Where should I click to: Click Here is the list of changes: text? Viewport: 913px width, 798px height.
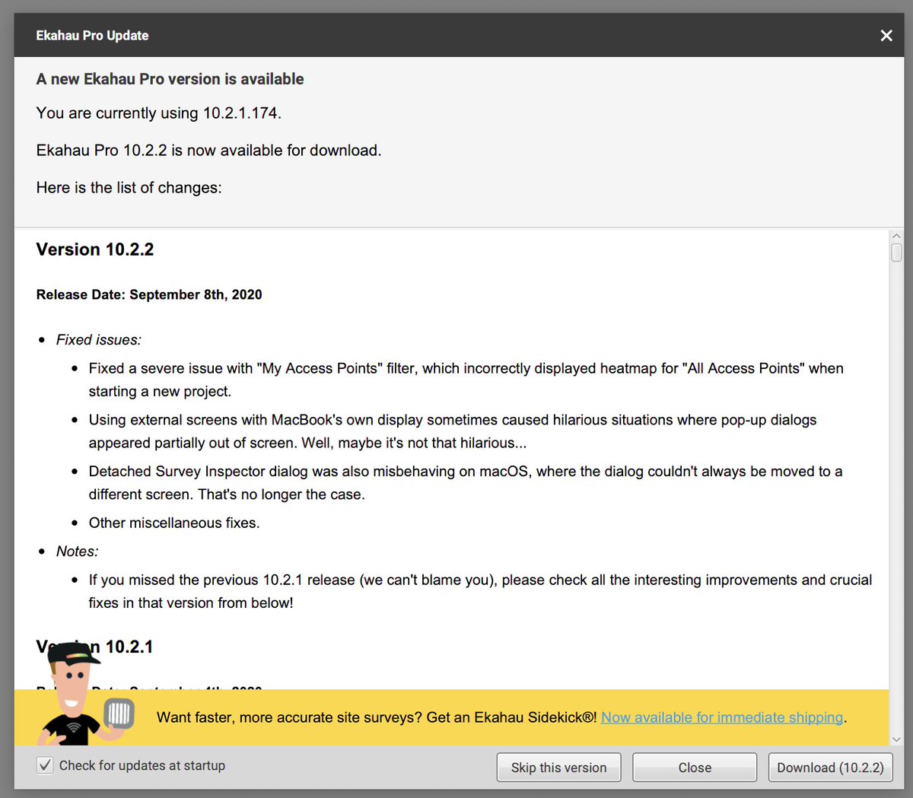click(x=129, y=188)
